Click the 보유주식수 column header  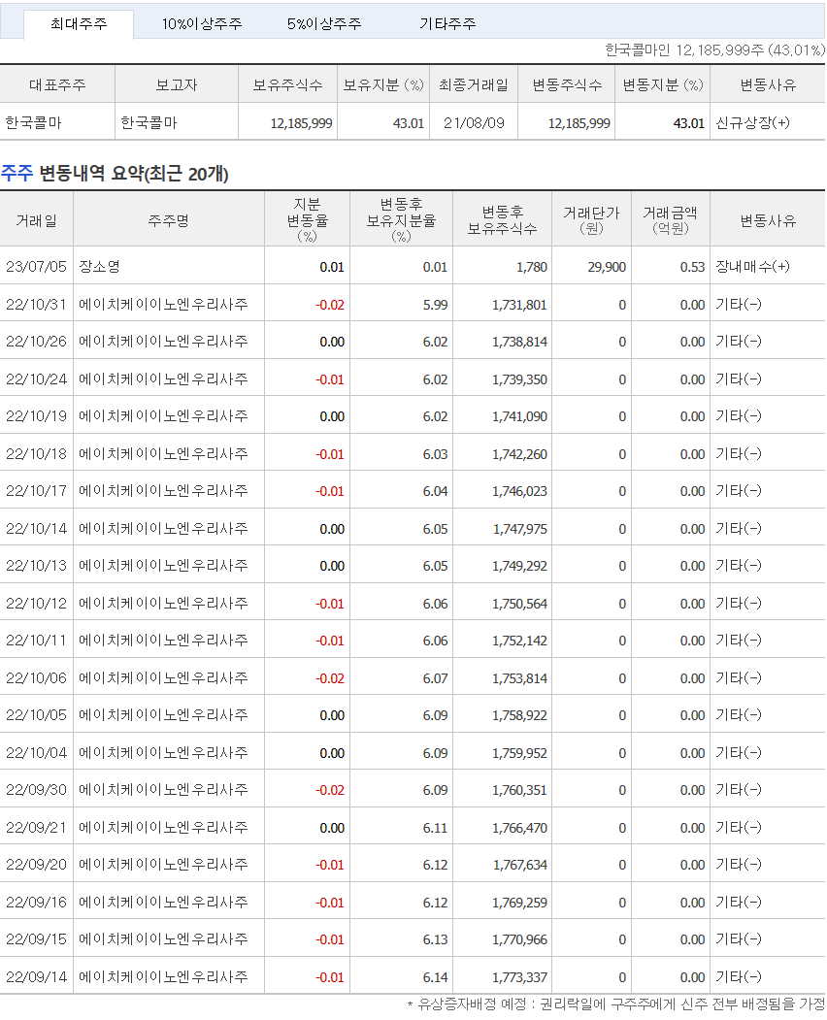coord(287,84)
